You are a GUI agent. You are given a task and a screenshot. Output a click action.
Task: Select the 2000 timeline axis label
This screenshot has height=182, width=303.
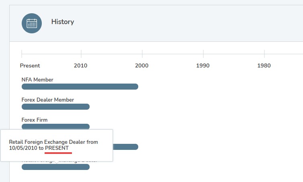click(x=141, y=65)
